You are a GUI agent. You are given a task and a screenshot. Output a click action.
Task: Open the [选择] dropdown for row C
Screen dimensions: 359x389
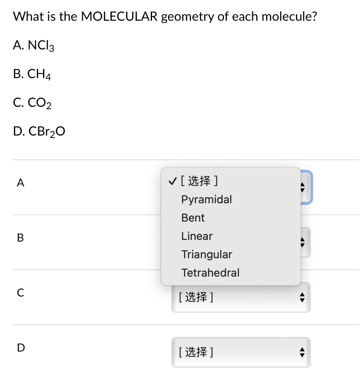(241, 297)
